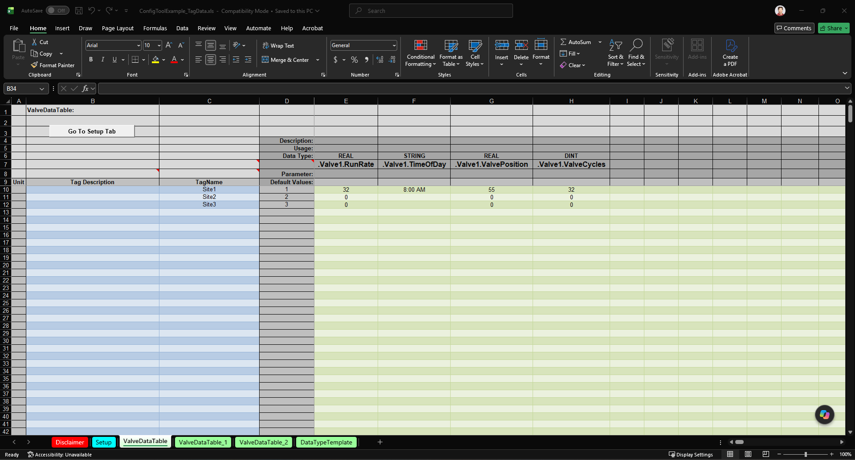The width and height of the screenshot is (855, 460).
Task: Click the Go To Setup Tab button
Action: [x=92, y=131]
